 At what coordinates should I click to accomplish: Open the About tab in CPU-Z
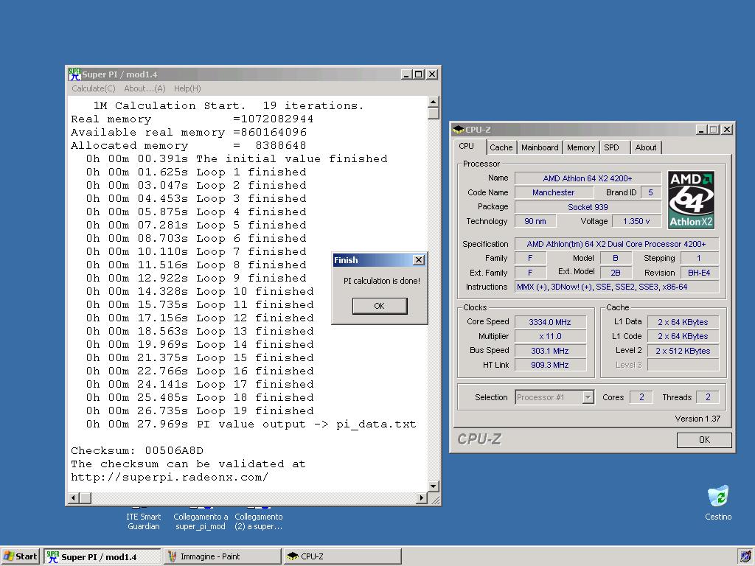[x=645, y=147]
